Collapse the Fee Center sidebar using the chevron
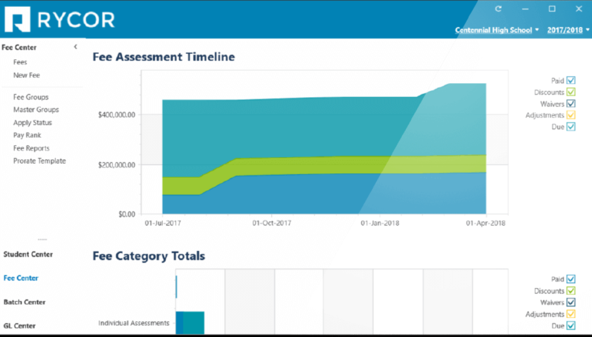Screen dimensions: 592x337 click(x=75, y=47)
